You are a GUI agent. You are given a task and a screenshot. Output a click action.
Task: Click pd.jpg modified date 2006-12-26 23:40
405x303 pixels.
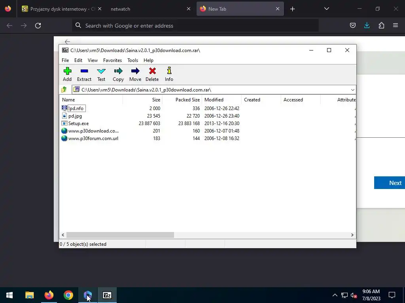coord(222,116)
